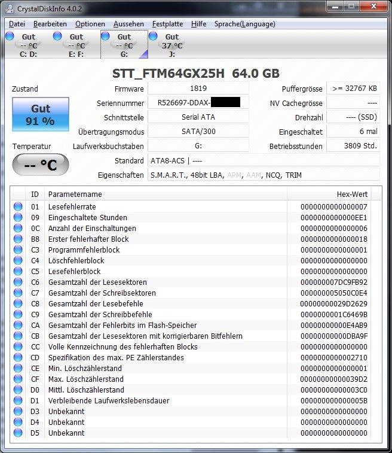Screen dimensions: 392x453
Task: Click status icon for Gesamtzahl der Lesebefehle
Action: [18, 303]
